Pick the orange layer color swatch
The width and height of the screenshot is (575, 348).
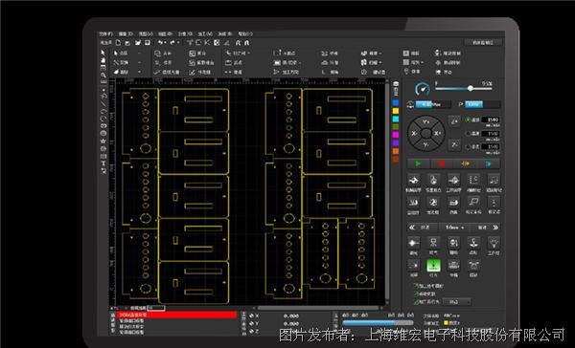tap(396, 151)
